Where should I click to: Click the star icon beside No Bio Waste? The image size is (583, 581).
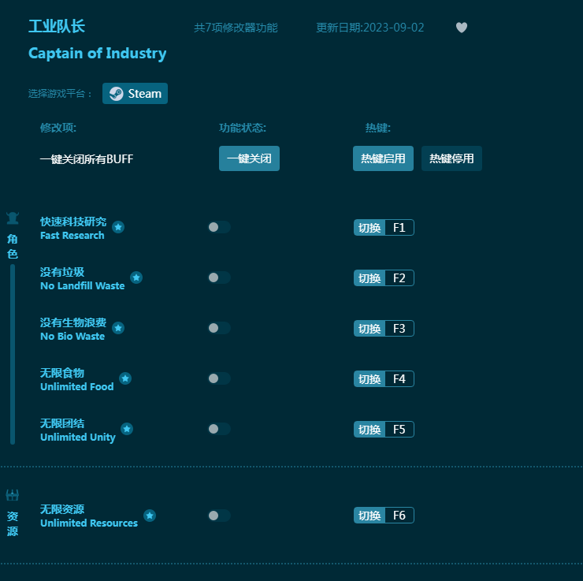[118, 328]
